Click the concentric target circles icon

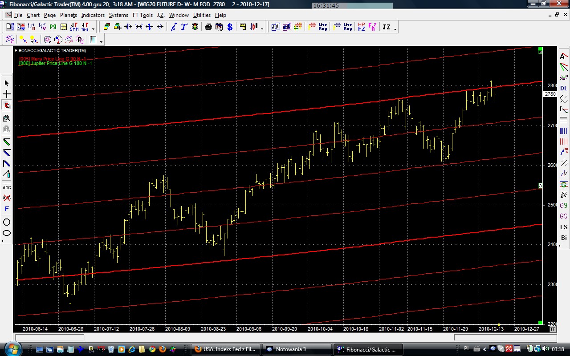point(48,40)
